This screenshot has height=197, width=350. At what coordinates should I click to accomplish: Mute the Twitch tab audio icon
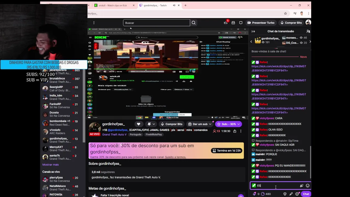click(174, 5)
